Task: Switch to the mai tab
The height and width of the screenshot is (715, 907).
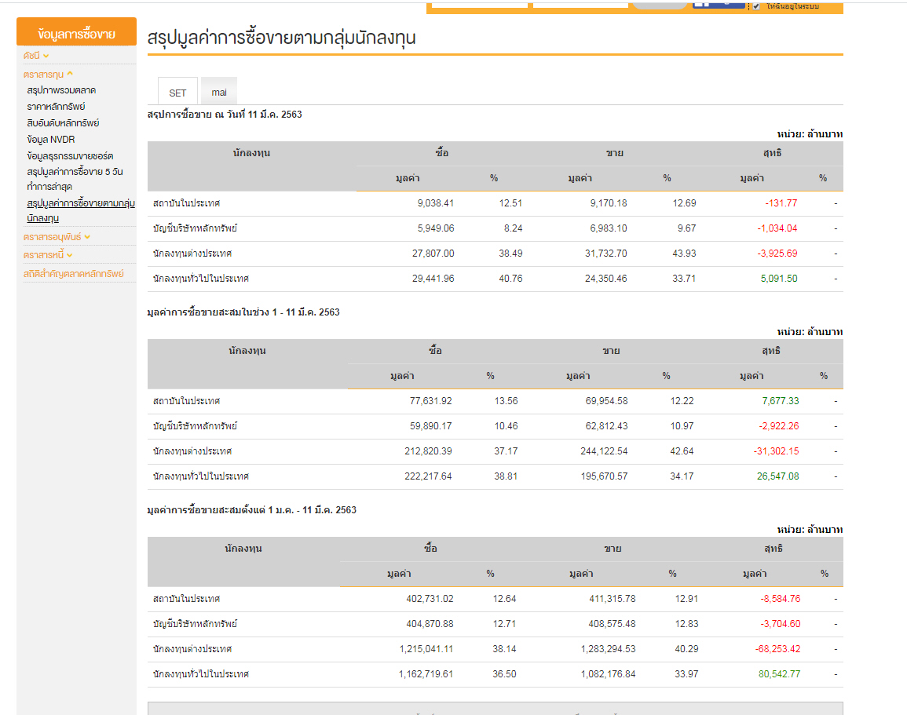Action: [219, 93]
